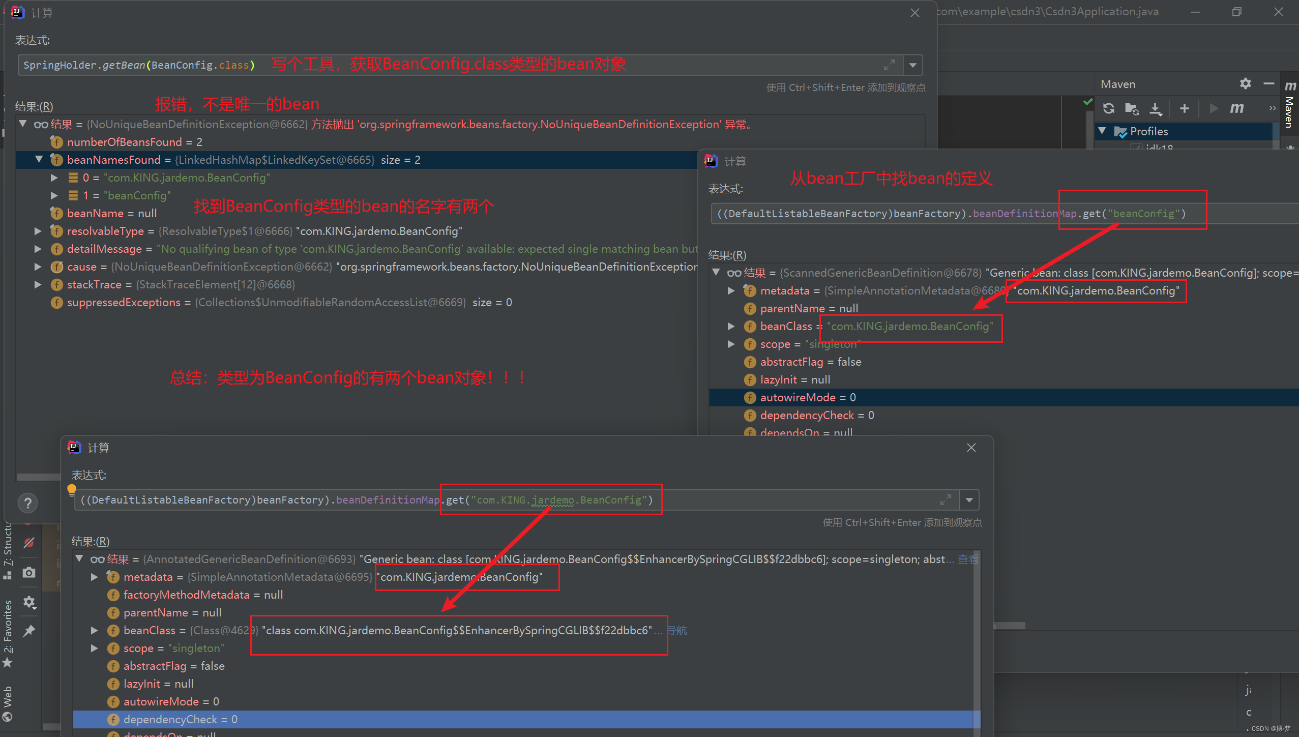The width and height of the screenshot is (1299, 737).
Task: Click Maven generate sources folder icon
Action: tap(1132, 108)
